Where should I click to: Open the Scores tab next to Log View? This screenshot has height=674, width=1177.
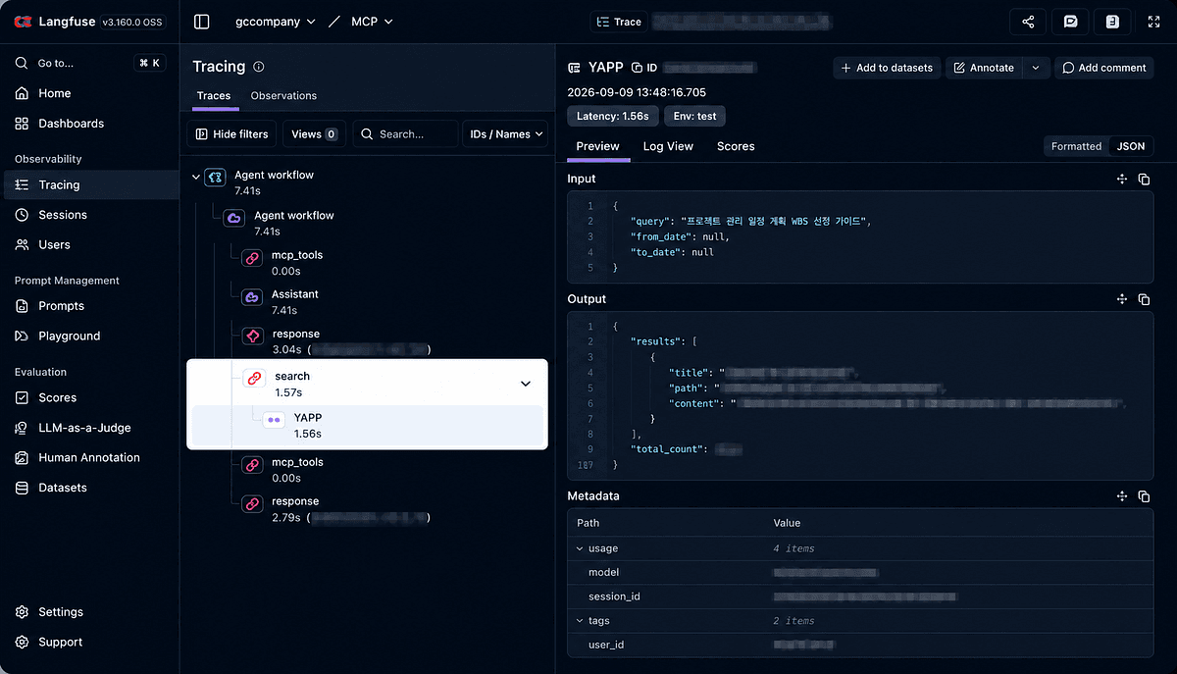pyautogui.click(x=736, y=146)
